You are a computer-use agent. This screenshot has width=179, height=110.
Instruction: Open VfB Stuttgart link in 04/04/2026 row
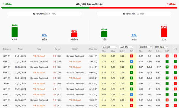pyautogui.click(x=39, y=56)
